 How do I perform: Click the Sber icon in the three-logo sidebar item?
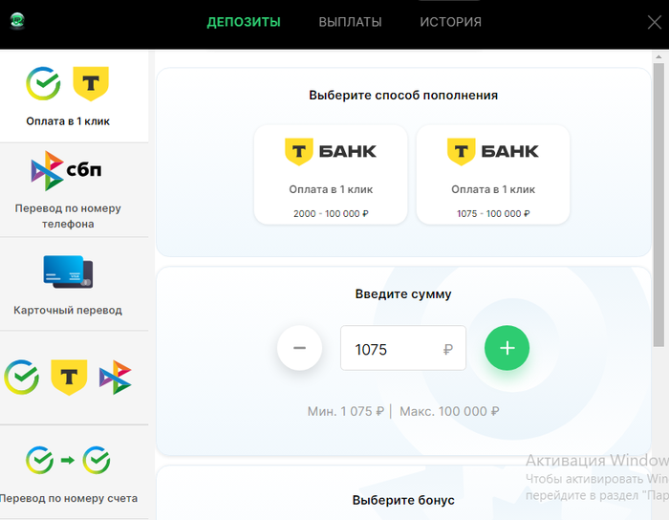(x=21, y=377)
